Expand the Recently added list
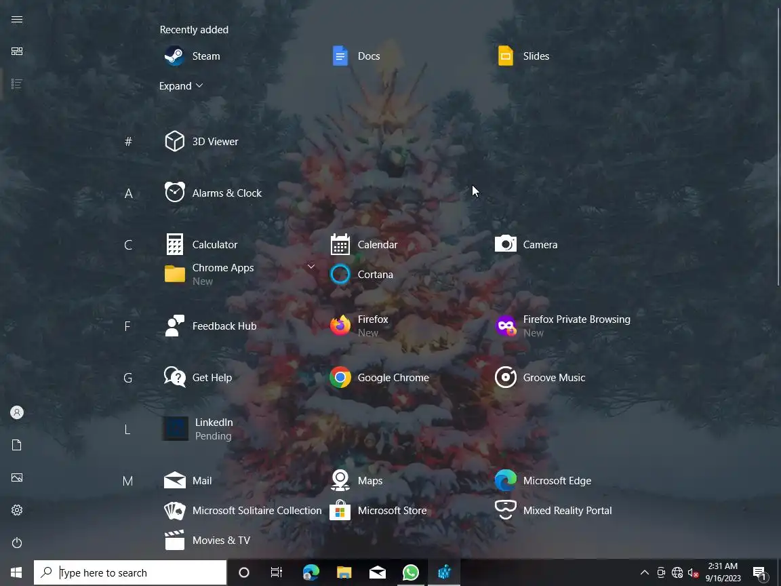Screen dimensions: 781x586 click(181, 85)
